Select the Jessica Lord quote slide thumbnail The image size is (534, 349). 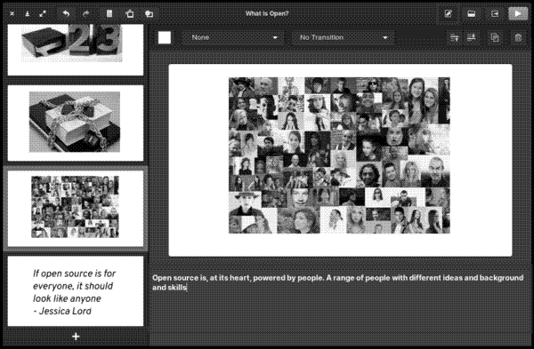(x=76, y=291)
